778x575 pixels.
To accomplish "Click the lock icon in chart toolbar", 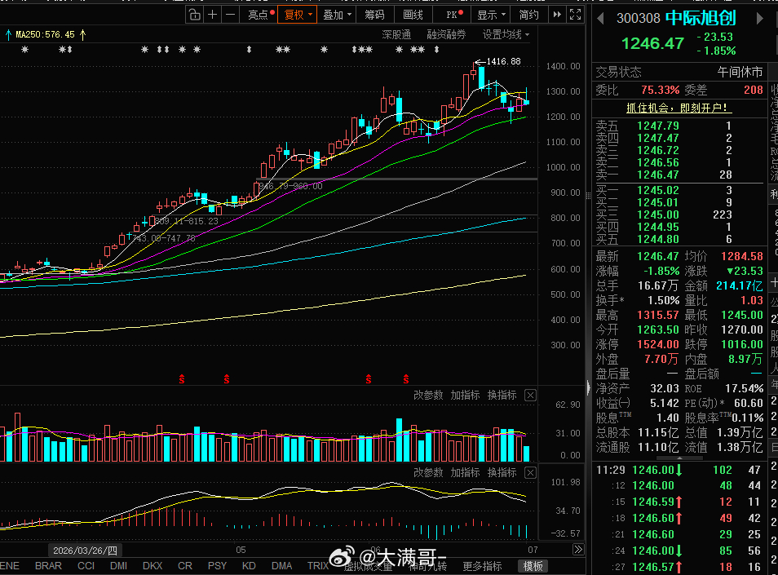I will pos(195,15).
